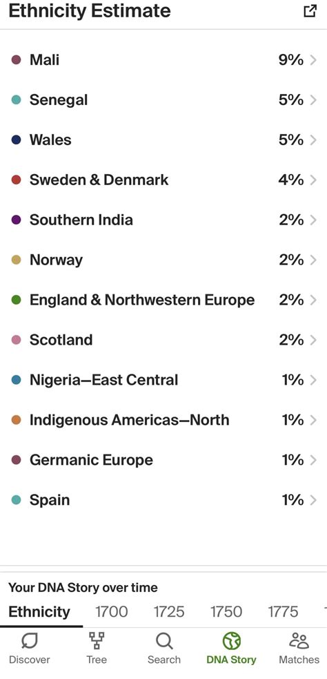Tap the Search magnifier icon
The height and width of the screenshot is (679, 327).
(164, 640)
